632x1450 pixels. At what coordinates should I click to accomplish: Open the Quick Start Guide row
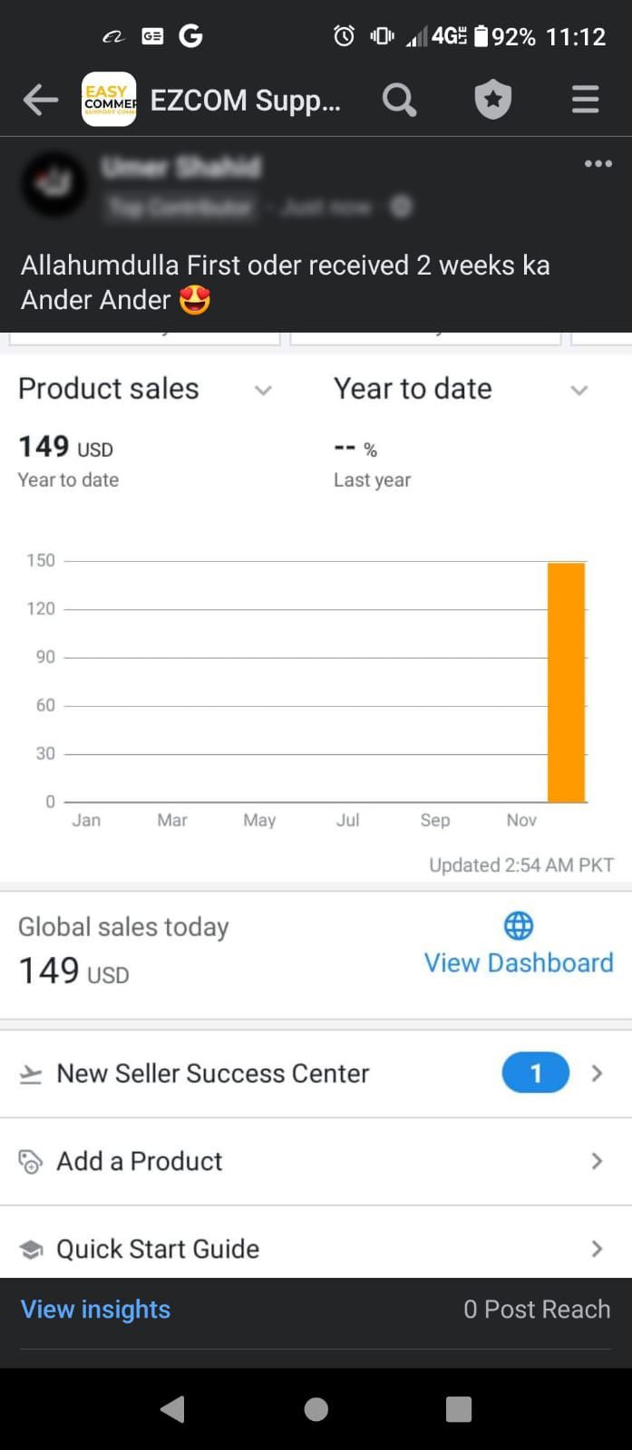316,1249
